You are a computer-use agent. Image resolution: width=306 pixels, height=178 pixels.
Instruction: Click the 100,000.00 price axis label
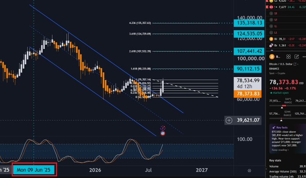coord(251,59)
